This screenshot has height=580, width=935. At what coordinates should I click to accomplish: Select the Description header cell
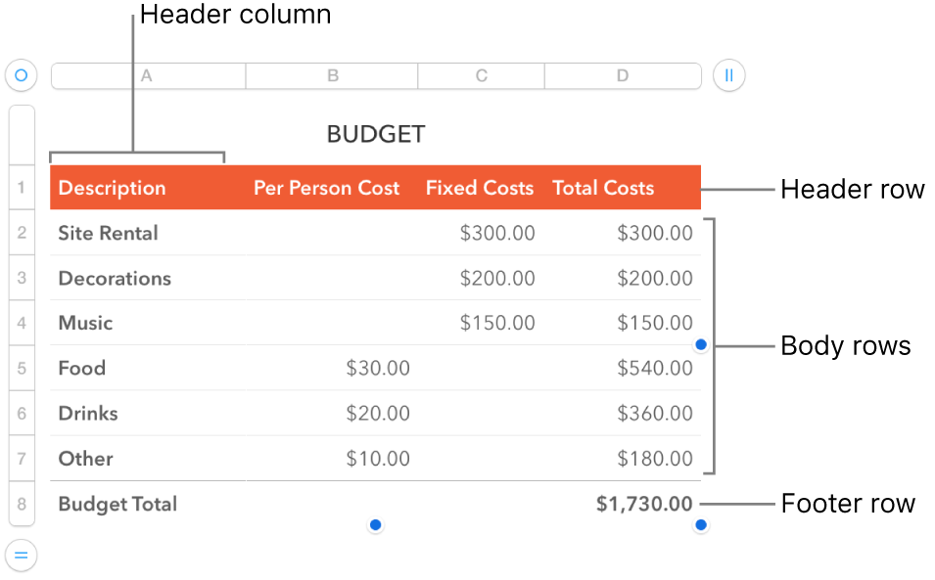point(112,187)
